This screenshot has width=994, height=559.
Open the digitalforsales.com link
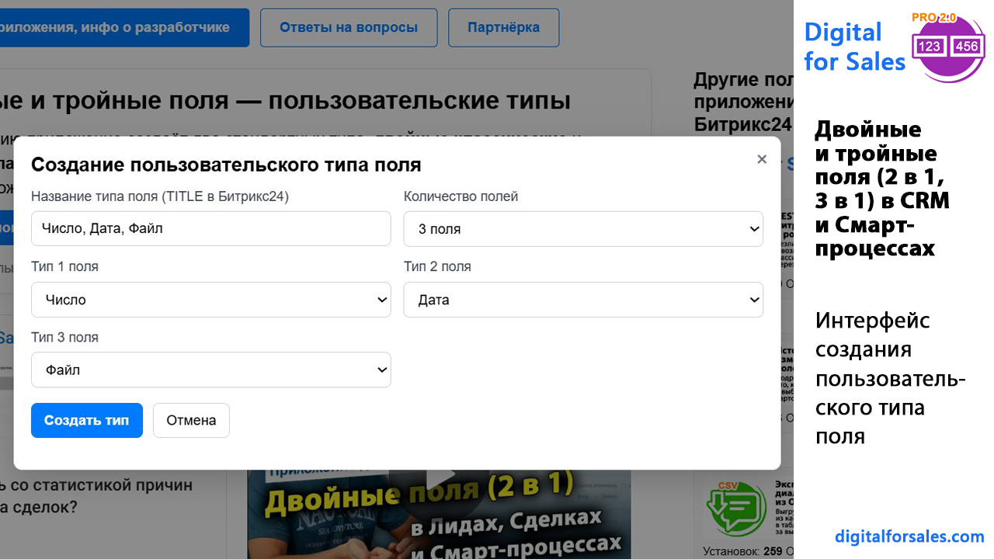[909, 536]
